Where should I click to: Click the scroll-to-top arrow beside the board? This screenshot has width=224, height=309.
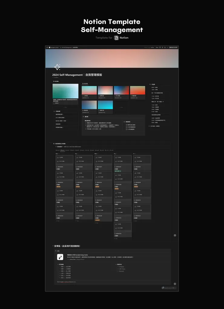click(x=175, y=235)
